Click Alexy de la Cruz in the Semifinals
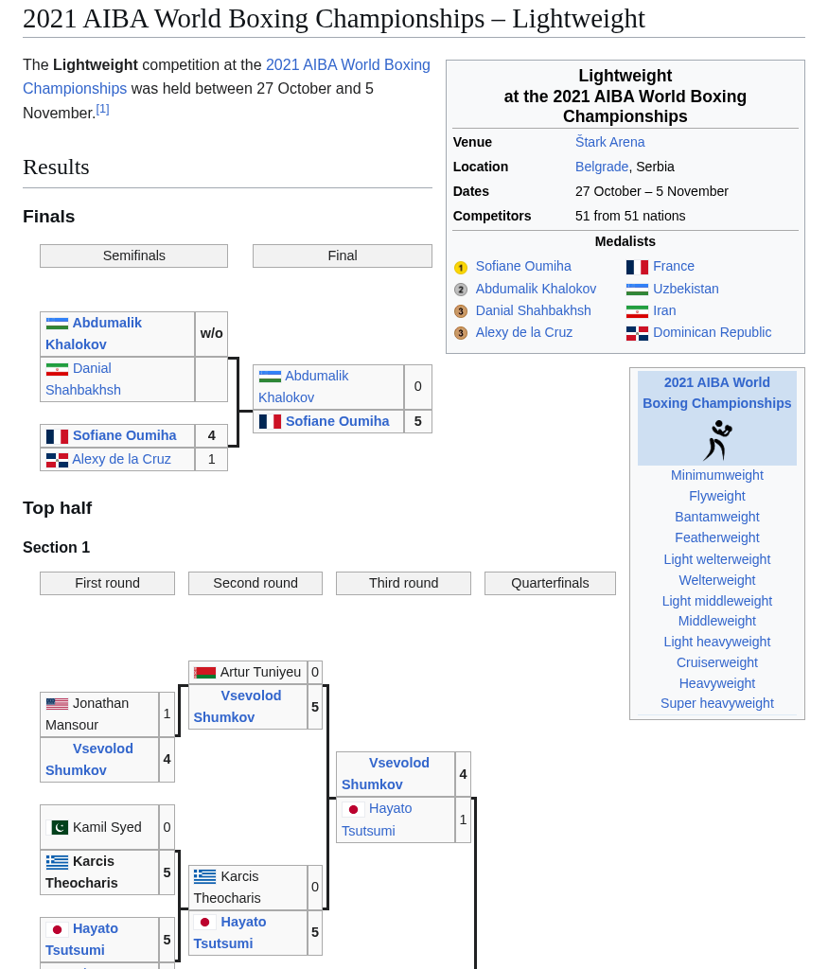Screen dimensions: 828x969 pyautogui.click(x=121, y=459)
